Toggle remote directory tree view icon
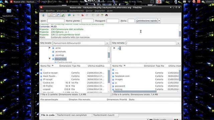The image size is (214, 120). pyautogui.click(x=59, y=15)
